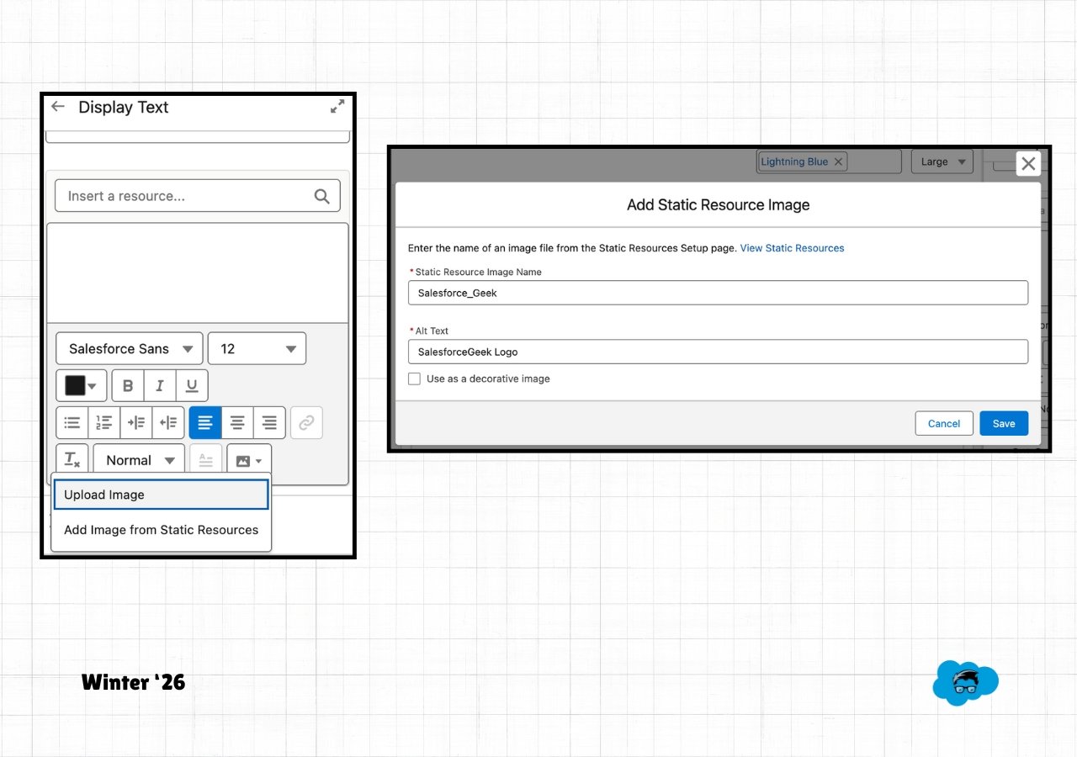Click the Lightning Blue pill label

pos(794,161)
